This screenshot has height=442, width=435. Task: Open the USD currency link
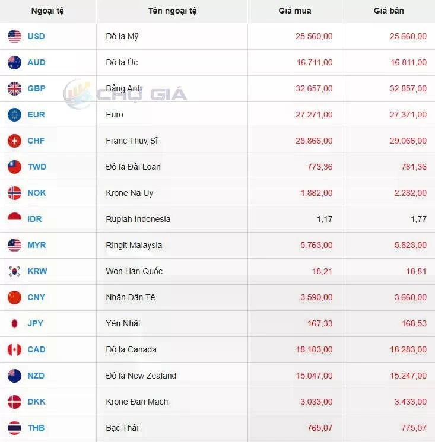[x=36, y=36]
